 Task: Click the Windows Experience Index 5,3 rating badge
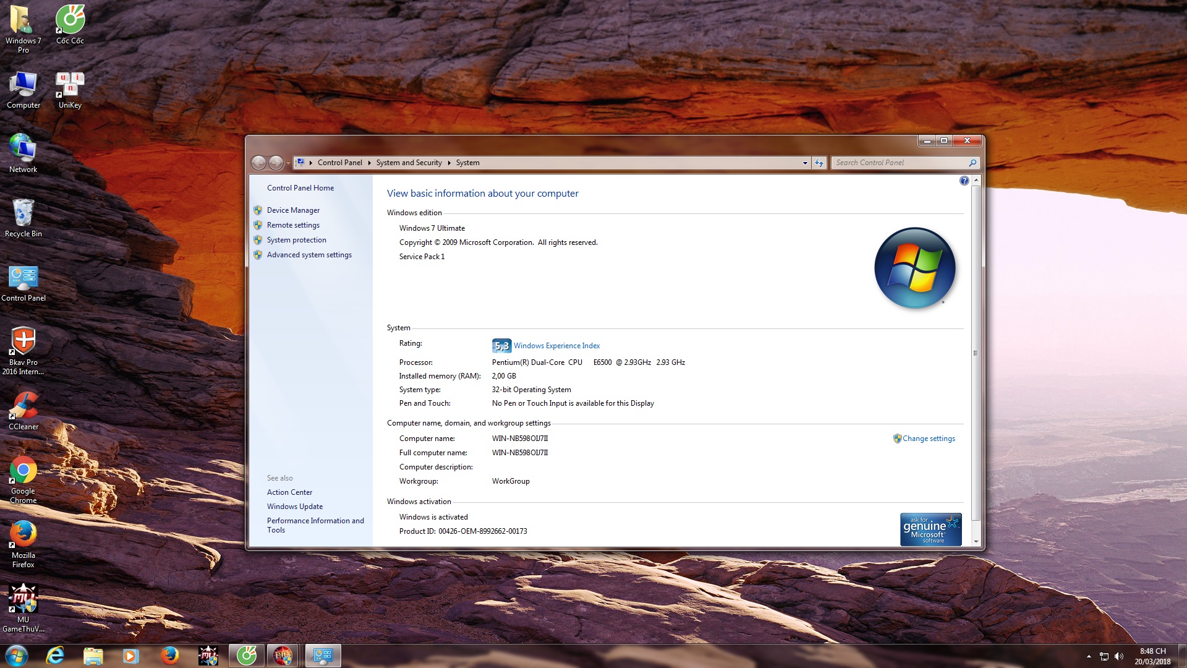tap(501, 346)
